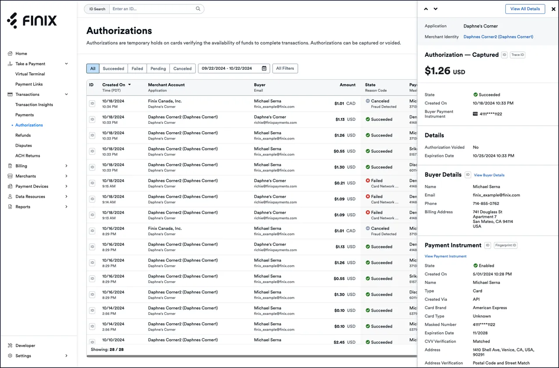
Task: Click the View All Details button
Action: click(525, 9)
